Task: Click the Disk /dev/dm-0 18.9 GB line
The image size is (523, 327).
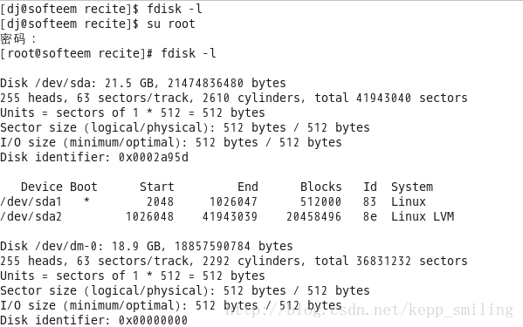Action: click(147, 247)
